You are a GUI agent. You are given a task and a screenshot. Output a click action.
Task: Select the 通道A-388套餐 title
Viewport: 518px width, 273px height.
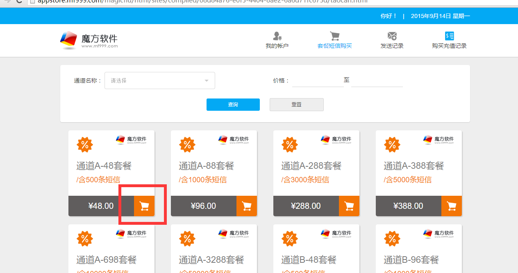tap(414, 166)
